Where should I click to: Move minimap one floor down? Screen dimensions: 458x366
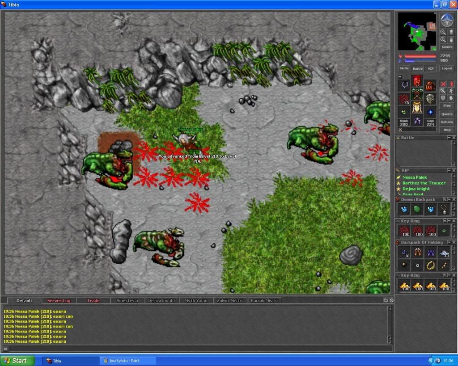(x=451, y=39)
